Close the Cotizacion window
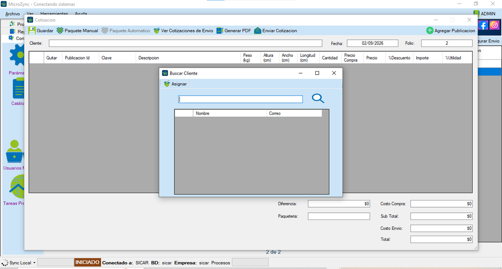The height and width of the screenshot is (269, 502). [x=469, y=20]
